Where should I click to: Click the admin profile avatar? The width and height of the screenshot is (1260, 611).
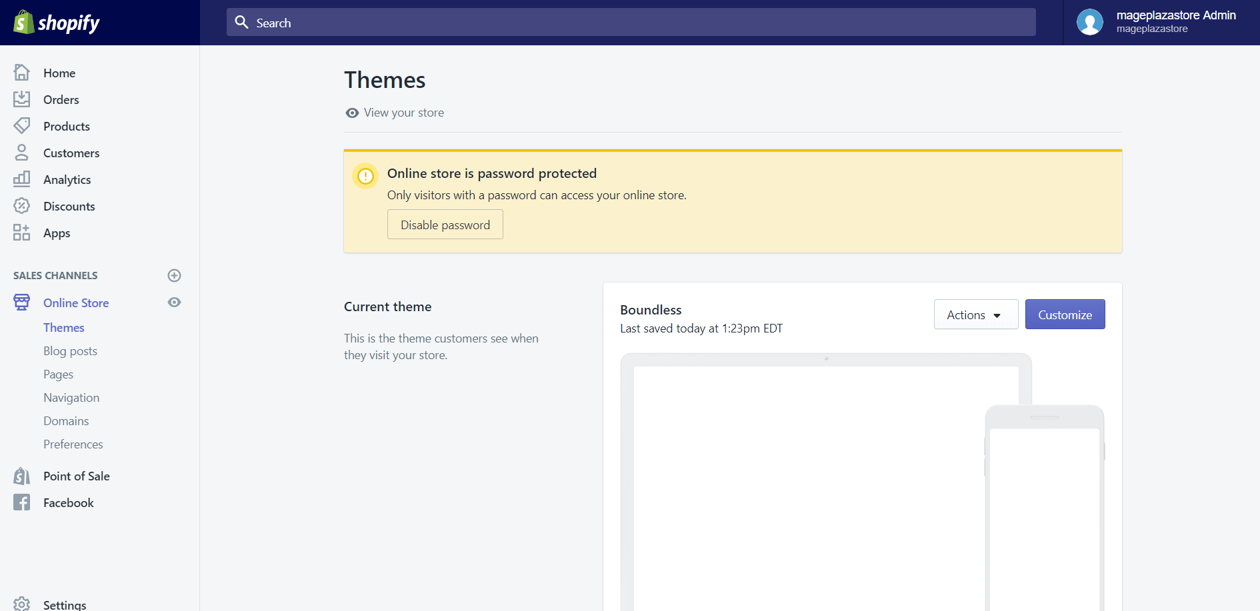(1089, 22)
